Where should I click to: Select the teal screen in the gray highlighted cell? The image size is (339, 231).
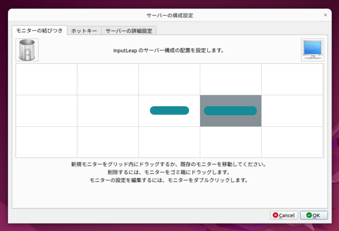point(230,110)
